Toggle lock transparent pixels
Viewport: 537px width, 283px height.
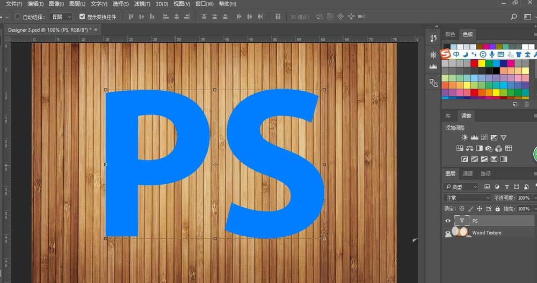coord(462,209)
